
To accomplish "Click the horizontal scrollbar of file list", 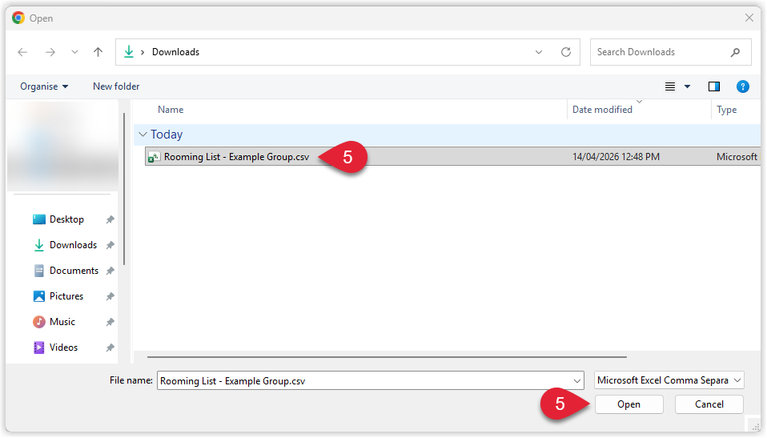I will (387, 357).
